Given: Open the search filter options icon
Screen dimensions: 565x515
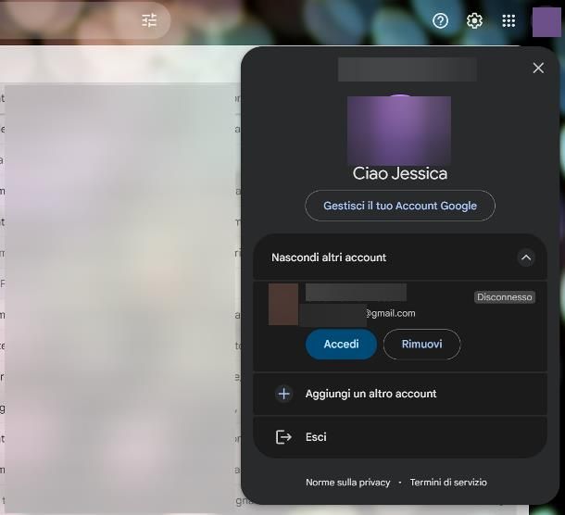Looking at the screenshot, I should coord(149,20).
